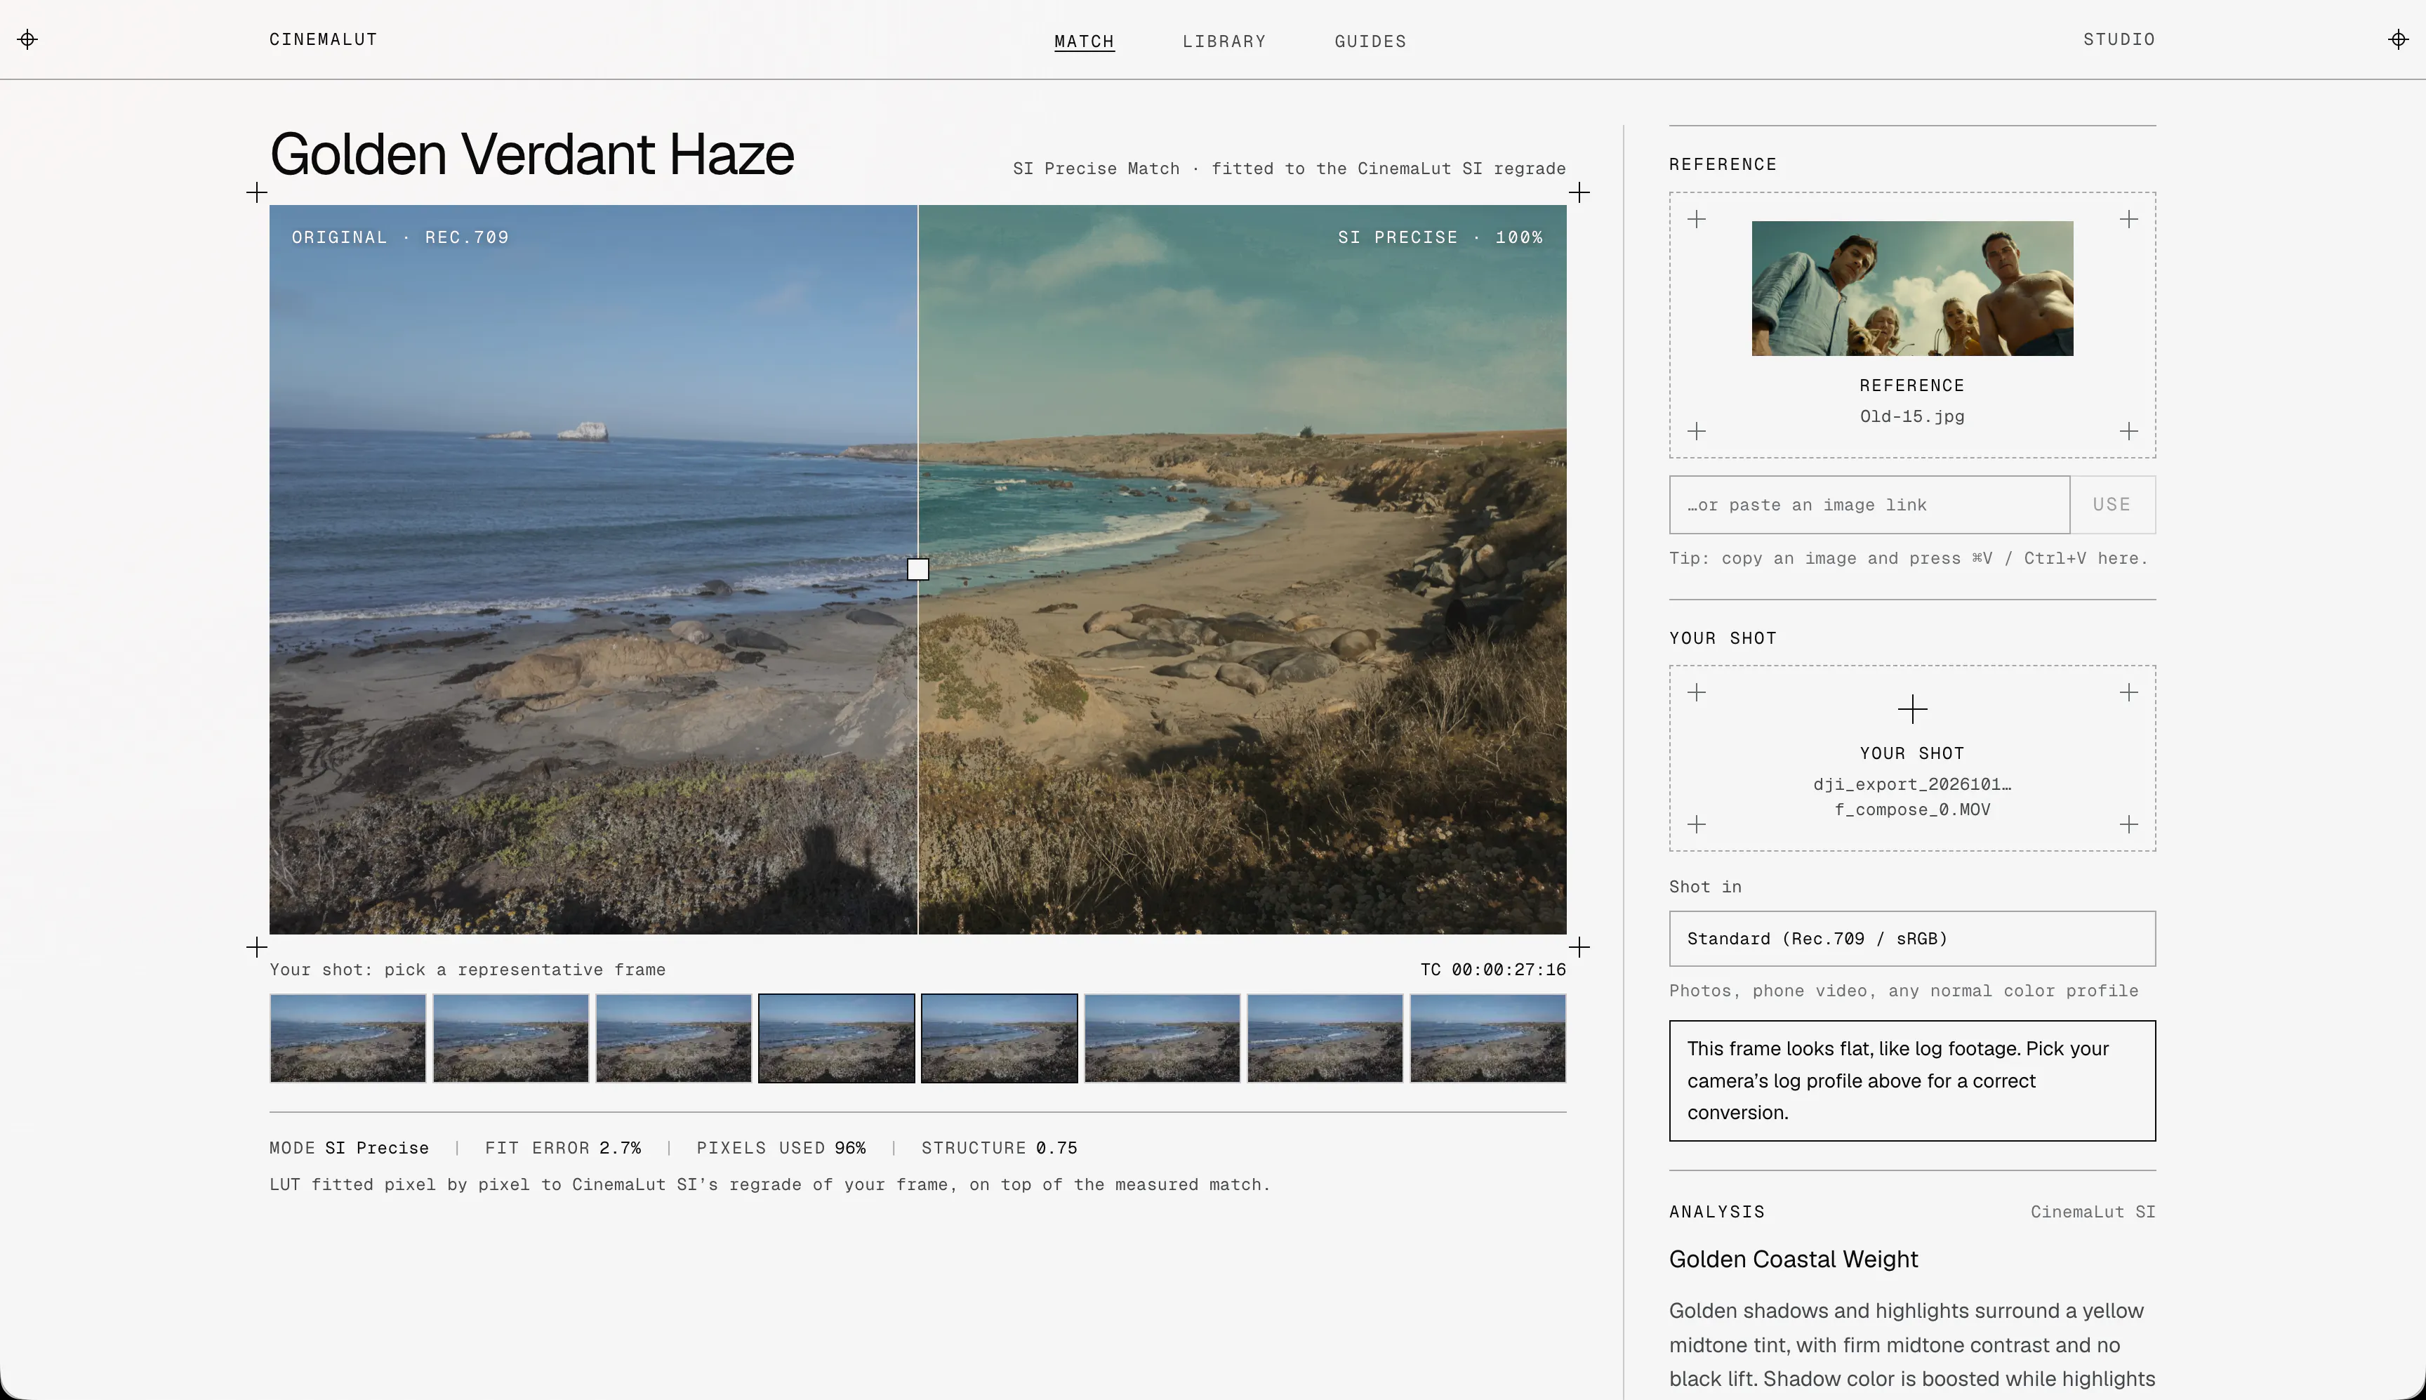
Task: Open the MATCH tab
Action: pos(1085,41)
